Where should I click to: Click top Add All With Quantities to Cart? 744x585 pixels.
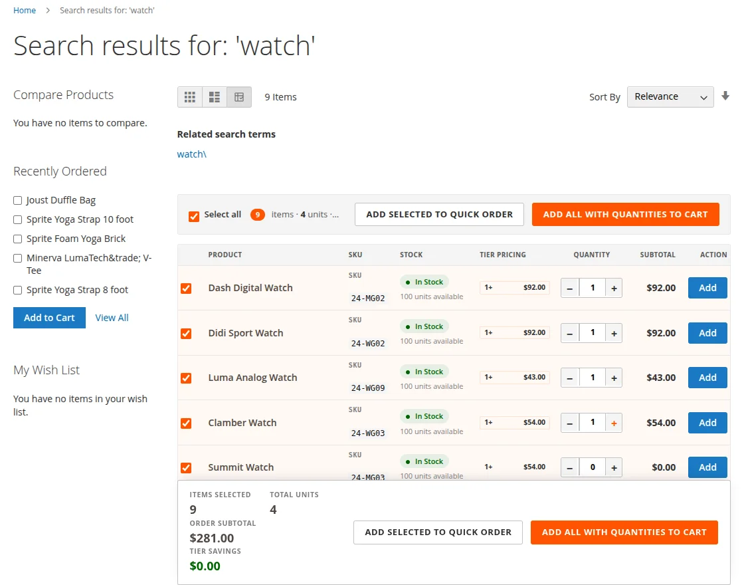[625, 214]
